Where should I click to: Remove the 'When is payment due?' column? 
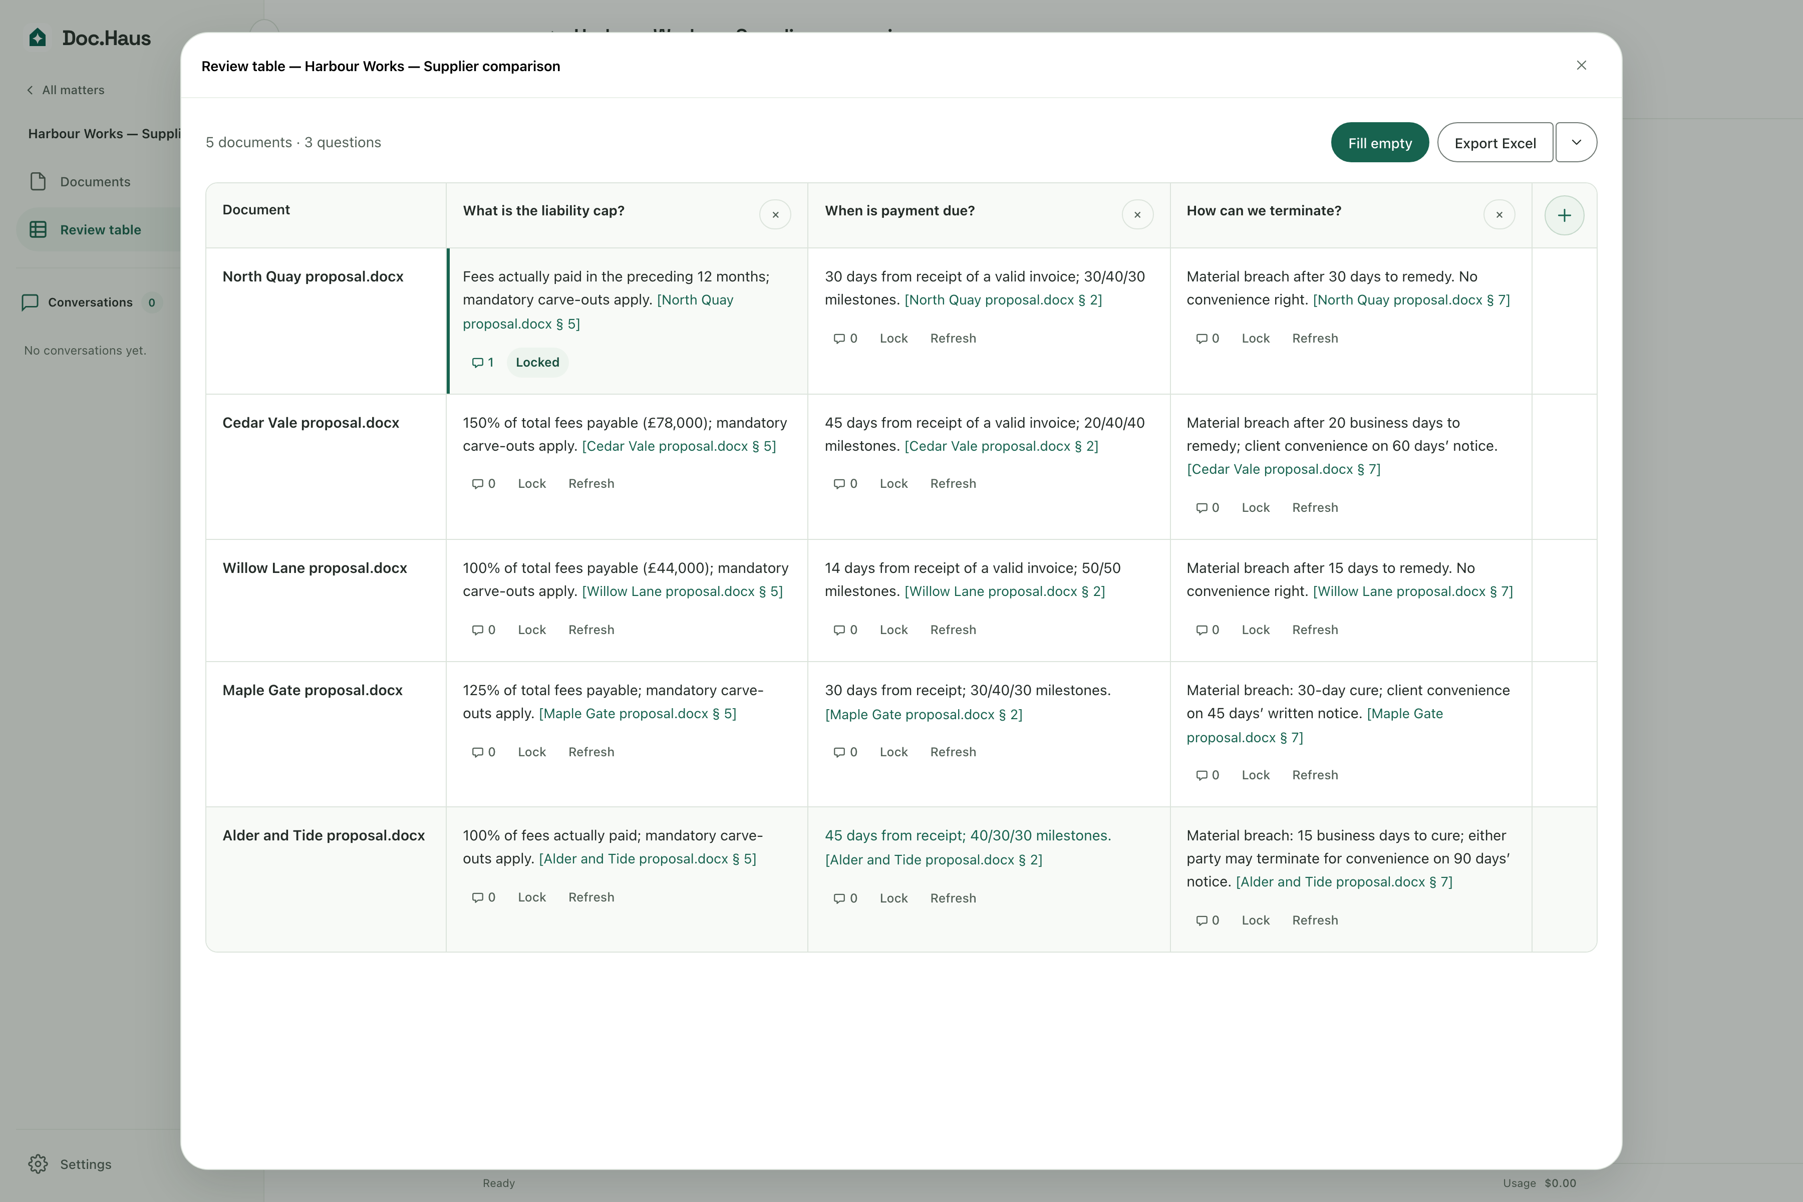1137,215
